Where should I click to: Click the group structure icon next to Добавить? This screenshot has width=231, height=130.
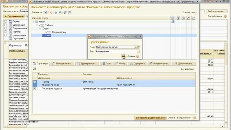click(46, 13)
